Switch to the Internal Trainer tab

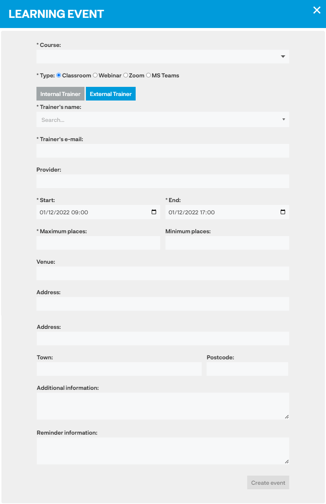(60, 94)
